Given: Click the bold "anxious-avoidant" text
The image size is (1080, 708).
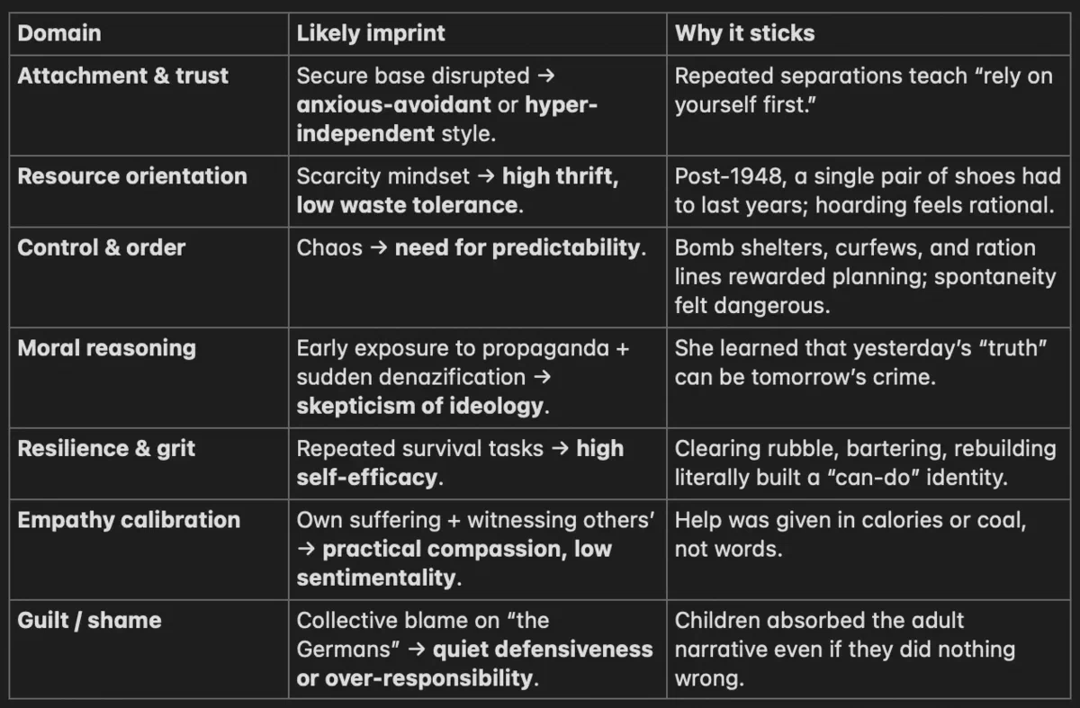Looking at the screenshot, I should 394,104.
